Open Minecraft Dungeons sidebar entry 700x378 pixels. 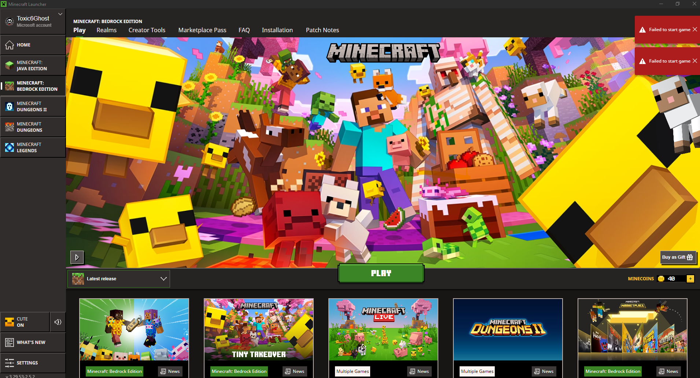[33, 127]
